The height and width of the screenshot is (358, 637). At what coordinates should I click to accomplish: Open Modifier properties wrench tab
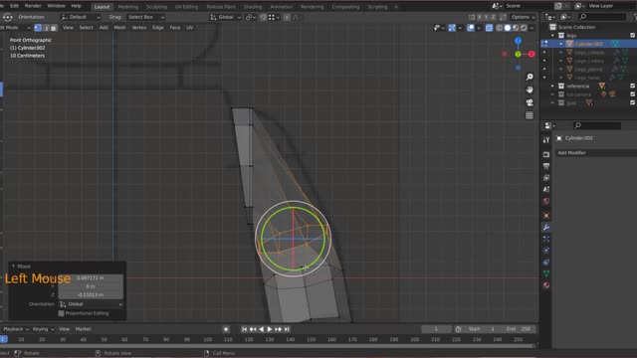546,228
